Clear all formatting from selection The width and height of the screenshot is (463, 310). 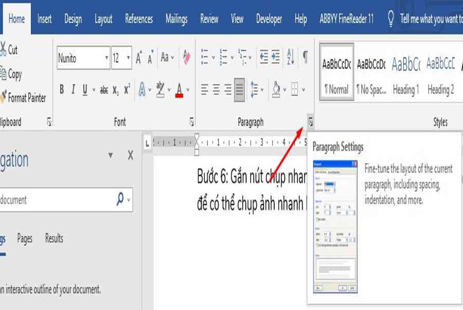pyautogui.click(x=187, y=57)
